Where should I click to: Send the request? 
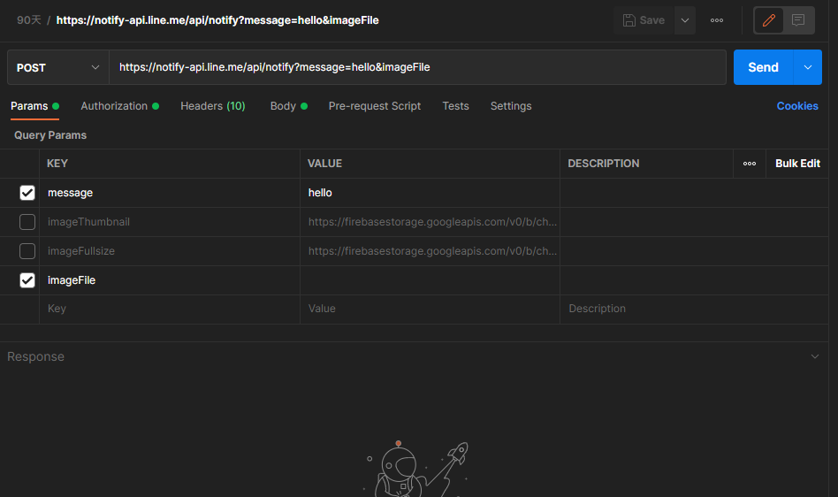coord(763,67)
